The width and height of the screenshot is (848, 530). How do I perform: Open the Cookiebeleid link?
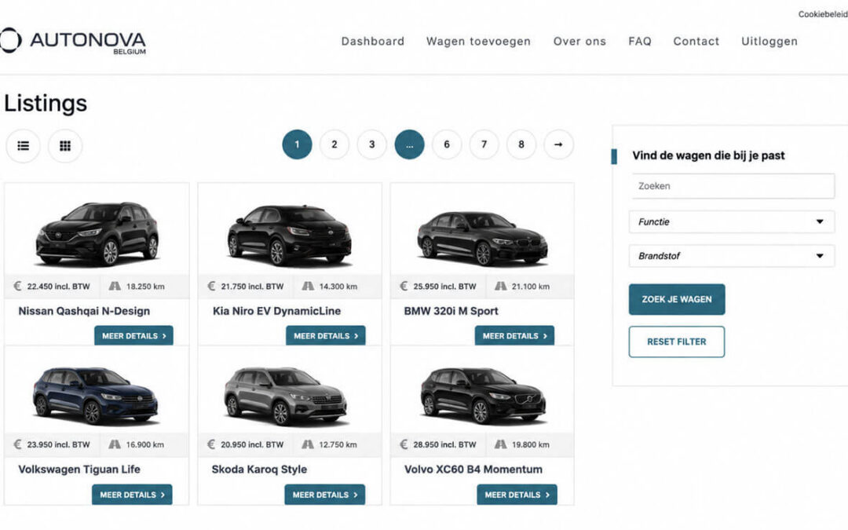[823, 14]
